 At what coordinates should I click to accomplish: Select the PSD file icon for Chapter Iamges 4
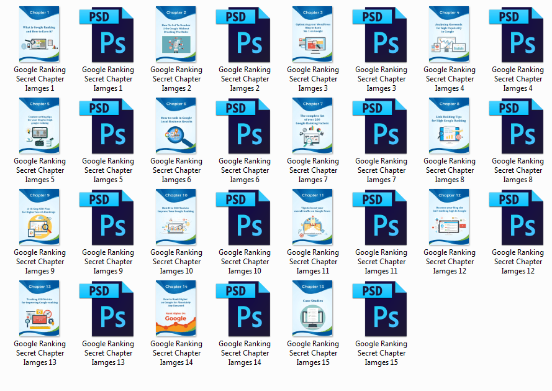click(518, 35)
